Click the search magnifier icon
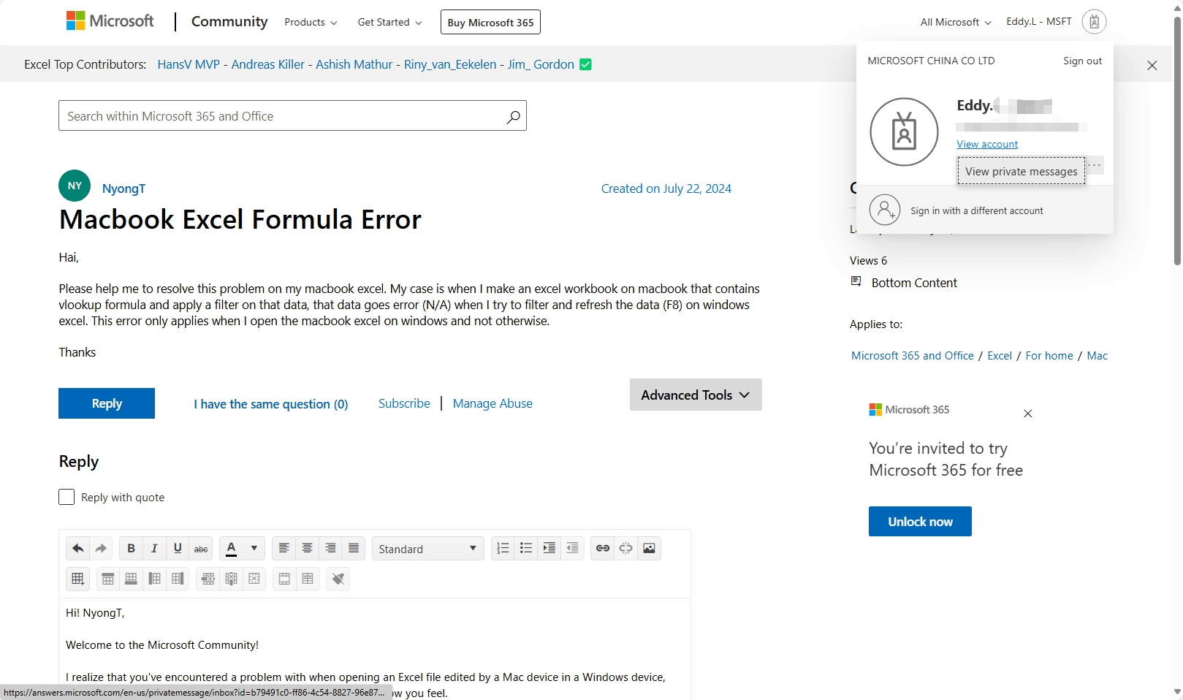Viewport: 1183px width, 700px height. [x=514, y=116]
